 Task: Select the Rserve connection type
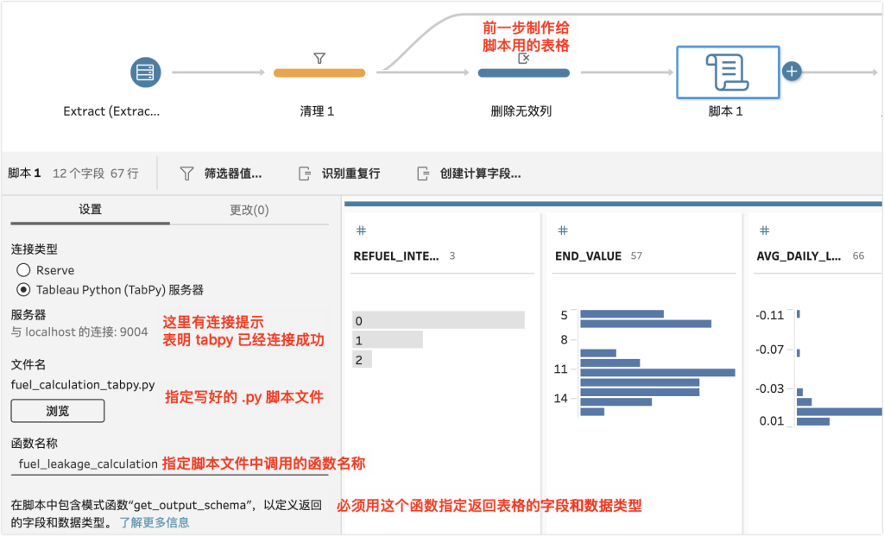click(x=24, y=270)
